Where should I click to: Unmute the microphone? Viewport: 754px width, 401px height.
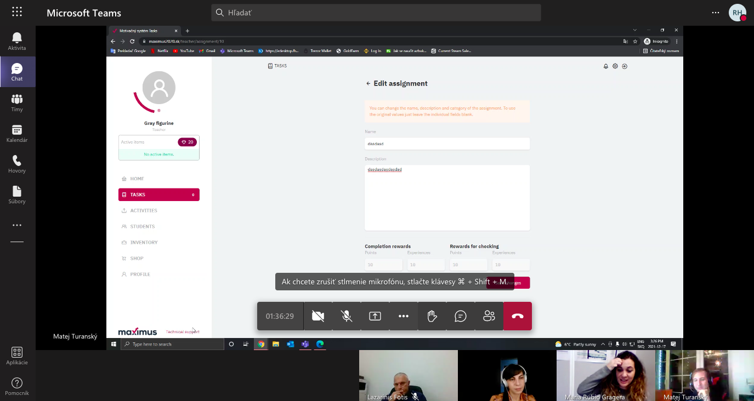pyautogui.click(x=347, y=316)
